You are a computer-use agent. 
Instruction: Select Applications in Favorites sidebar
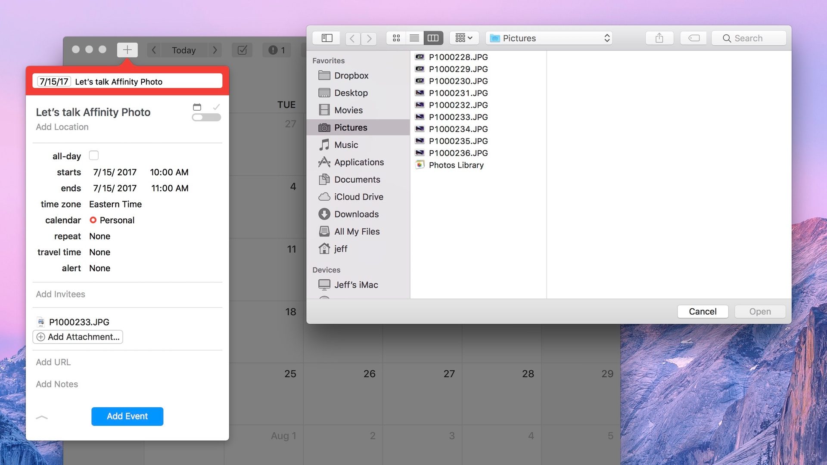pos(358,162)
